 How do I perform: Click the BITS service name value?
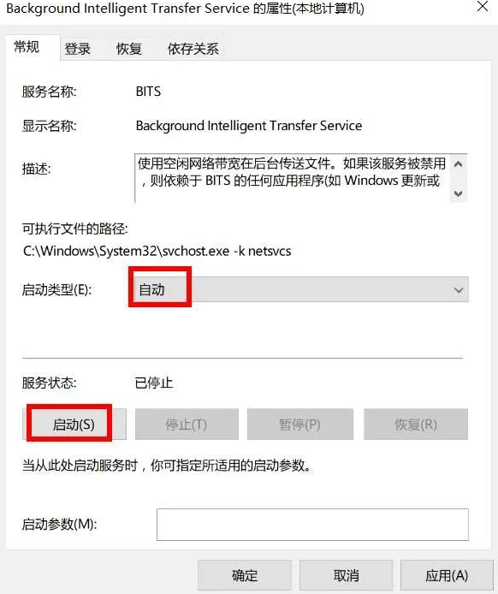click(148, 92)
